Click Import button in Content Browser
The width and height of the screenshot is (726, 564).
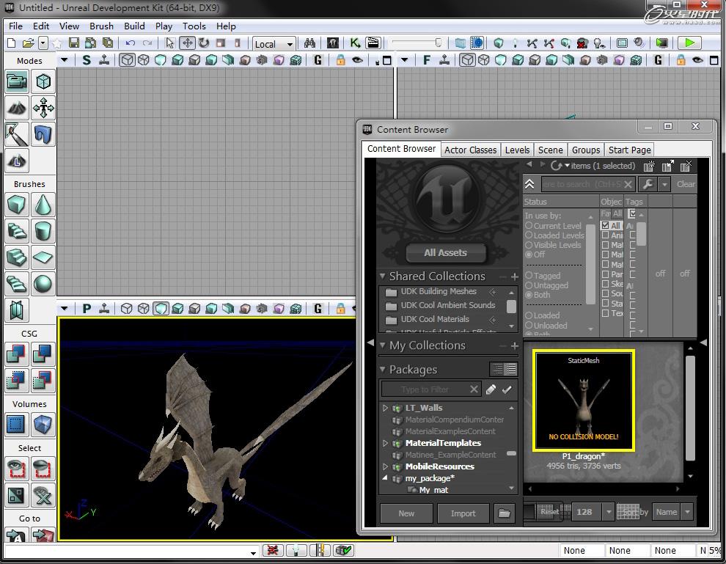point(463,513)
